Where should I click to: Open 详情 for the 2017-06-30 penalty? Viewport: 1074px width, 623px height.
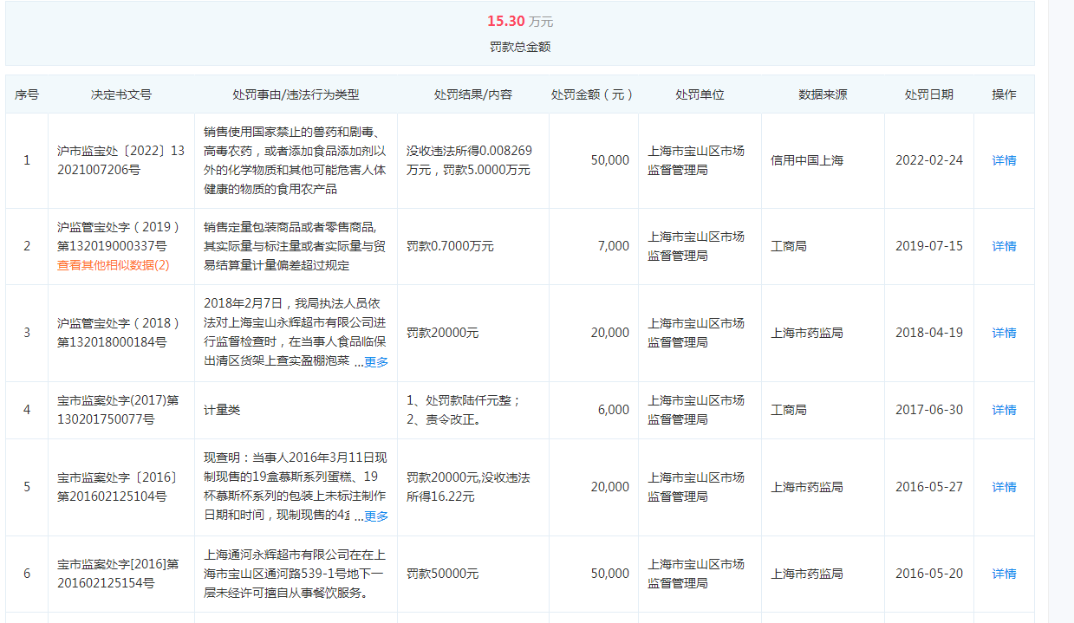point(1004,410)
